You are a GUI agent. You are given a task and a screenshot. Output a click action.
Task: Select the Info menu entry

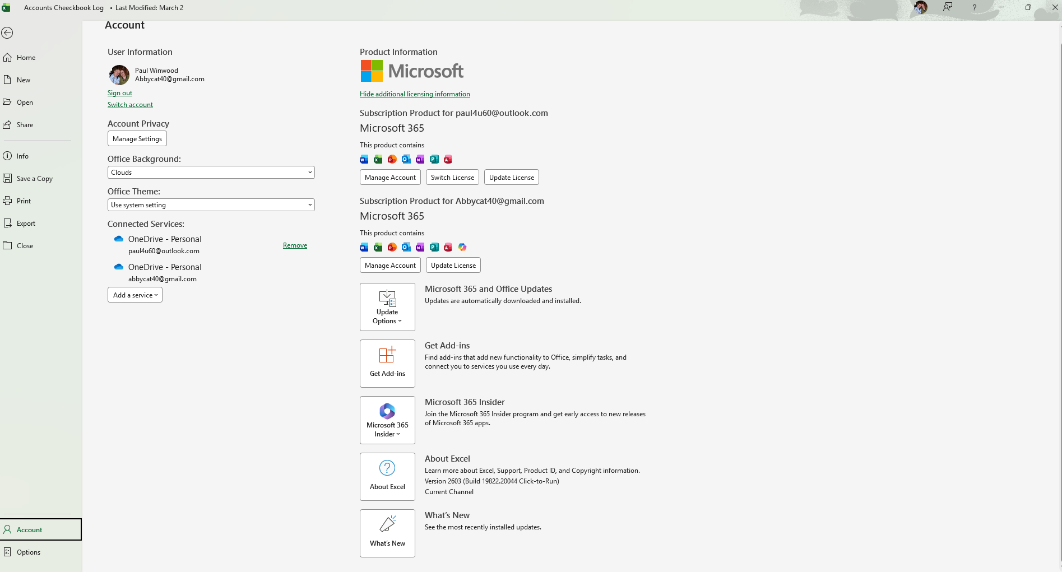[41, 156]
